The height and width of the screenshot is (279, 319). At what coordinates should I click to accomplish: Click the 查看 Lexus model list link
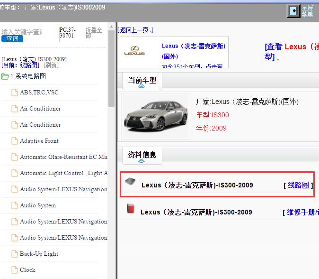coord(292,52)
